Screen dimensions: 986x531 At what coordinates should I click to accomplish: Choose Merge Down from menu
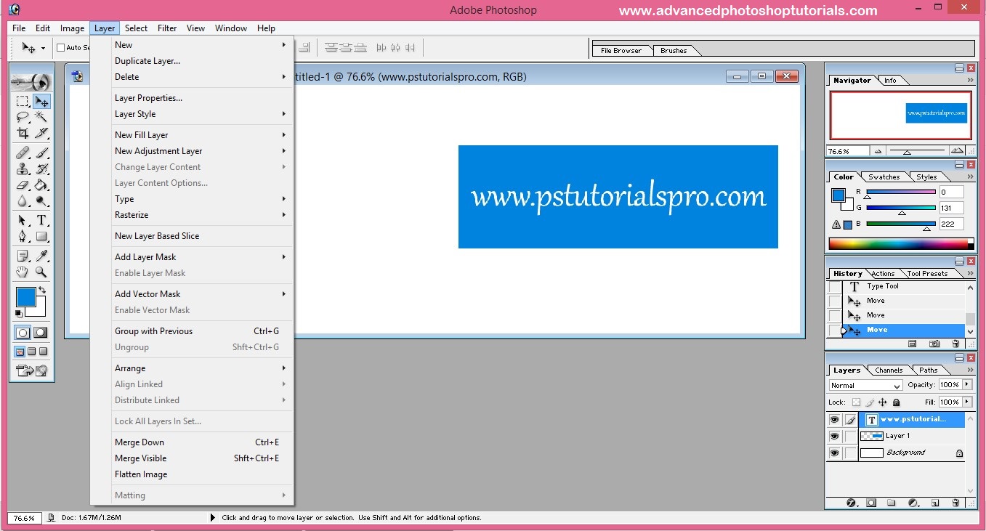pos(200,442)
